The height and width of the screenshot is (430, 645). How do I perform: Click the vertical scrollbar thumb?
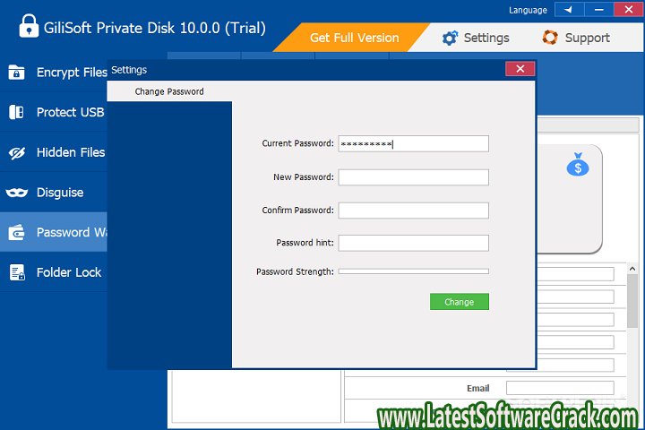pos(632,301)
